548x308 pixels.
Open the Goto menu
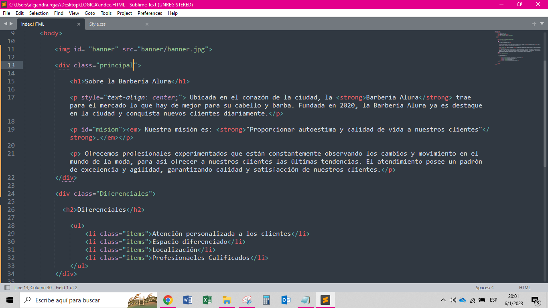[x=90, y=13]
